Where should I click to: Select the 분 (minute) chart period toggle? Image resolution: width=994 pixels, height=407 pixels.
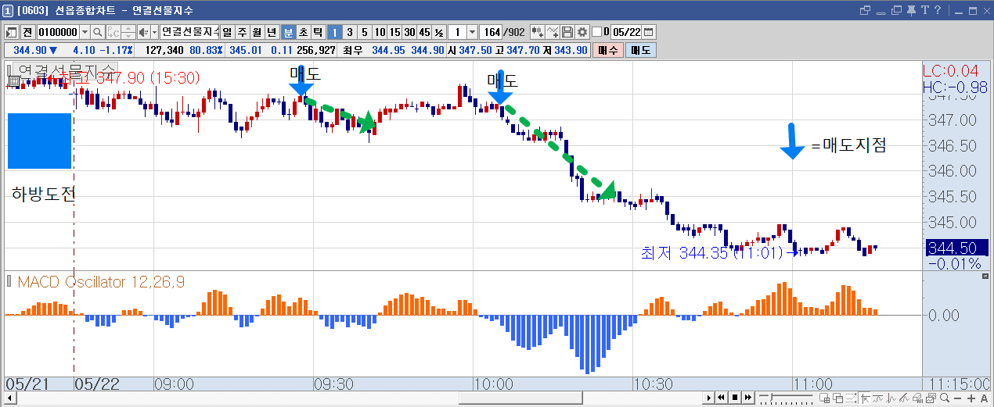coord(288,32)
